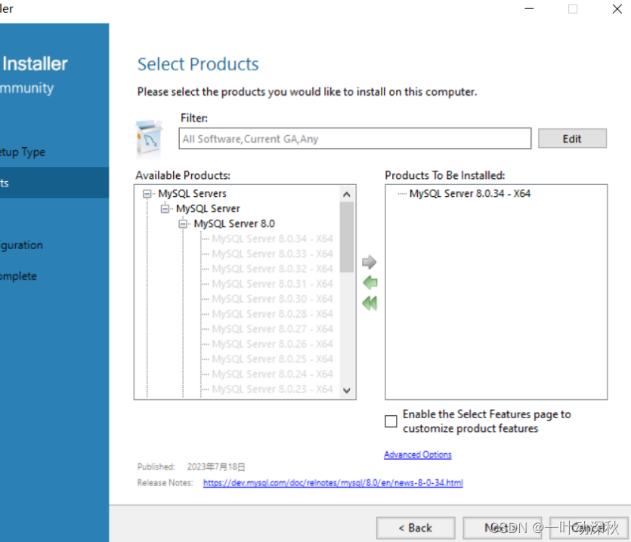Click the MySQL installer package icon beside Filter
The height and width of the screenshot is (542, 631).
click(x=149, y=139)
